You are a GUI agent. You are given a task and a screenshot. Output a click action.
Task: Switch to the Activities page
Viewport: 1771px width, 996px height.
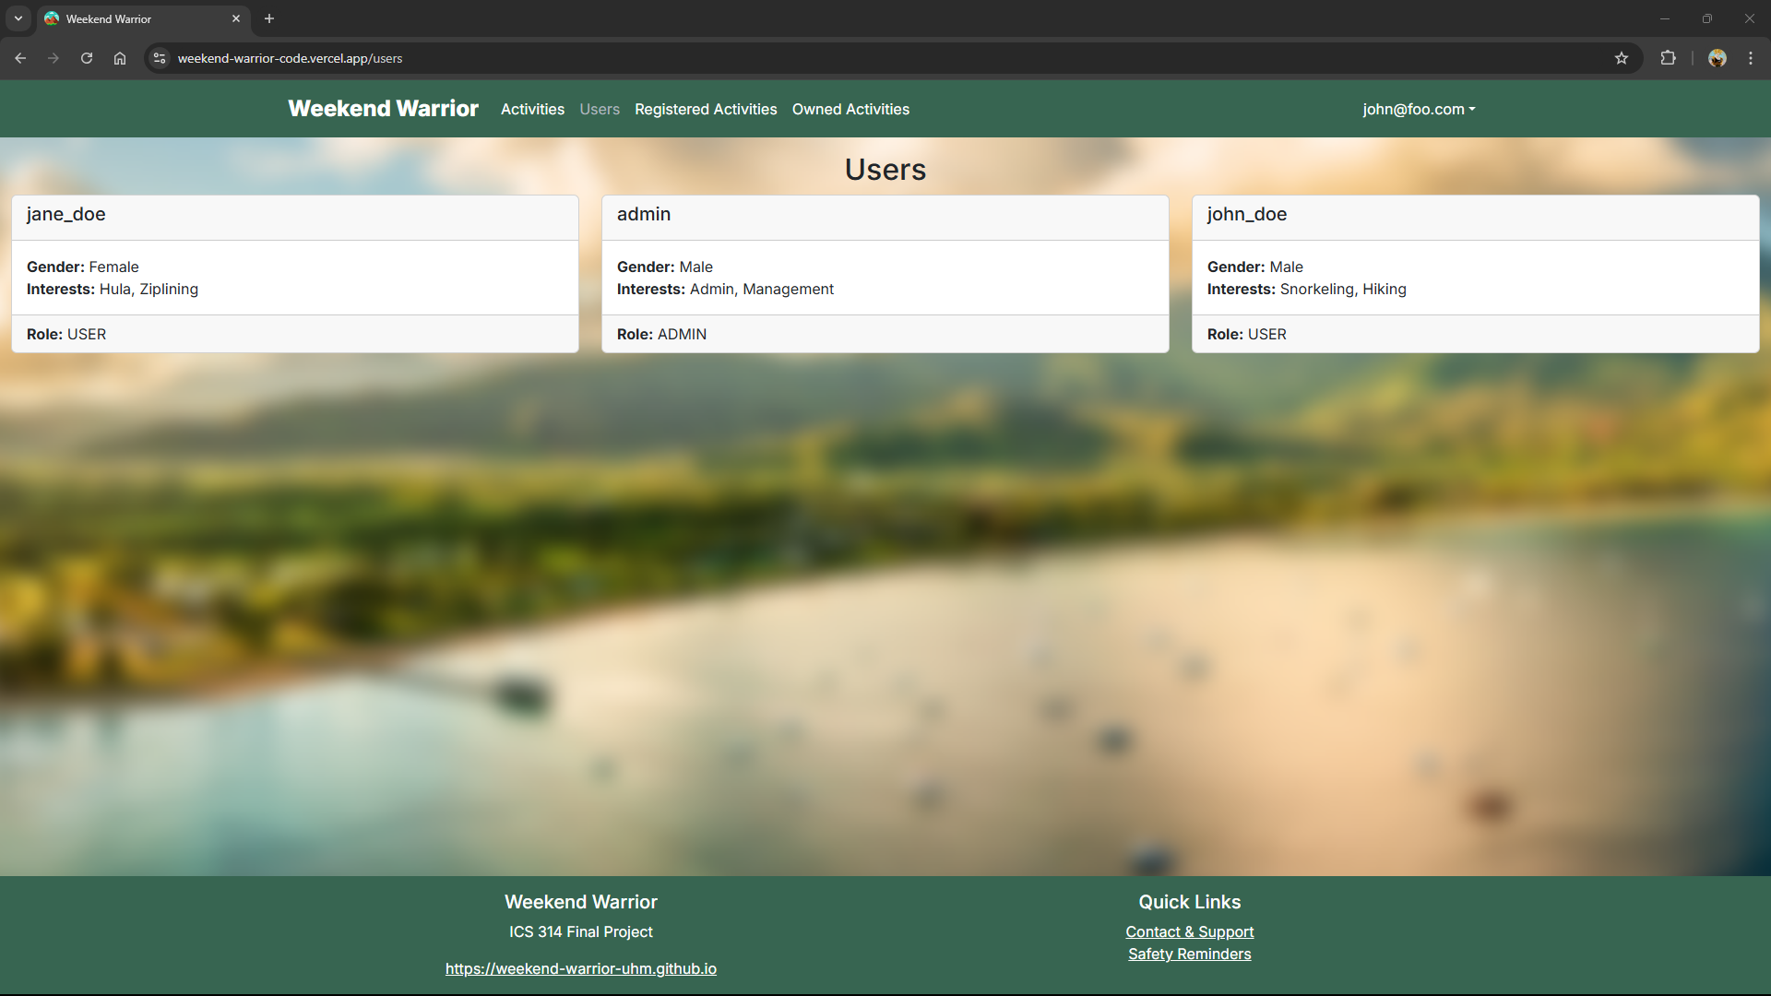(x=532, y=109)
